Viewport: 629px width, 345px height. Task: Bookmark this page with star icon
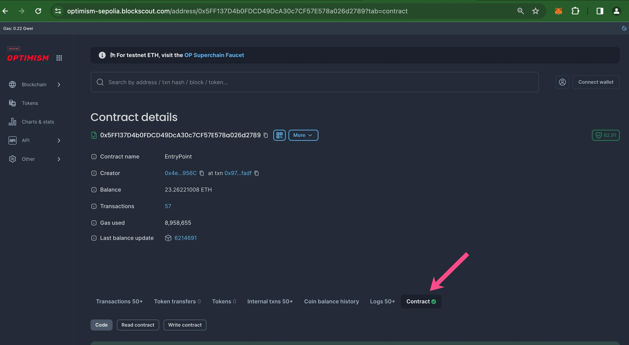[x=535, y=11]
